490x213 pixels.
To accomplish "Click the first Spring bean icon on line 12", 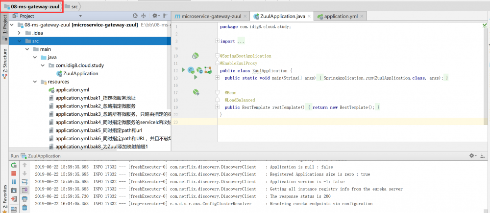I will (191, 71).
